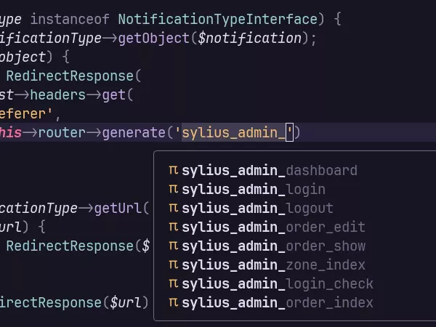Click the route icon beside sylius_admin_zone_index
Viewport: 436px width, 327px height.
click(173, 265)
